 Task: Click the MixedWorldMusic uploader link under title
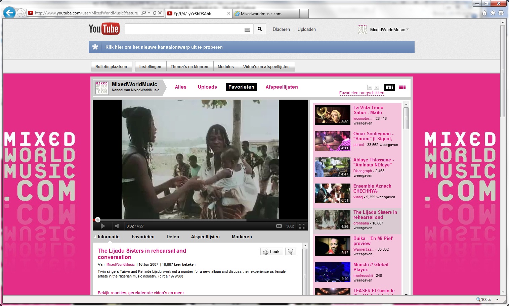[x=121, y=264]
